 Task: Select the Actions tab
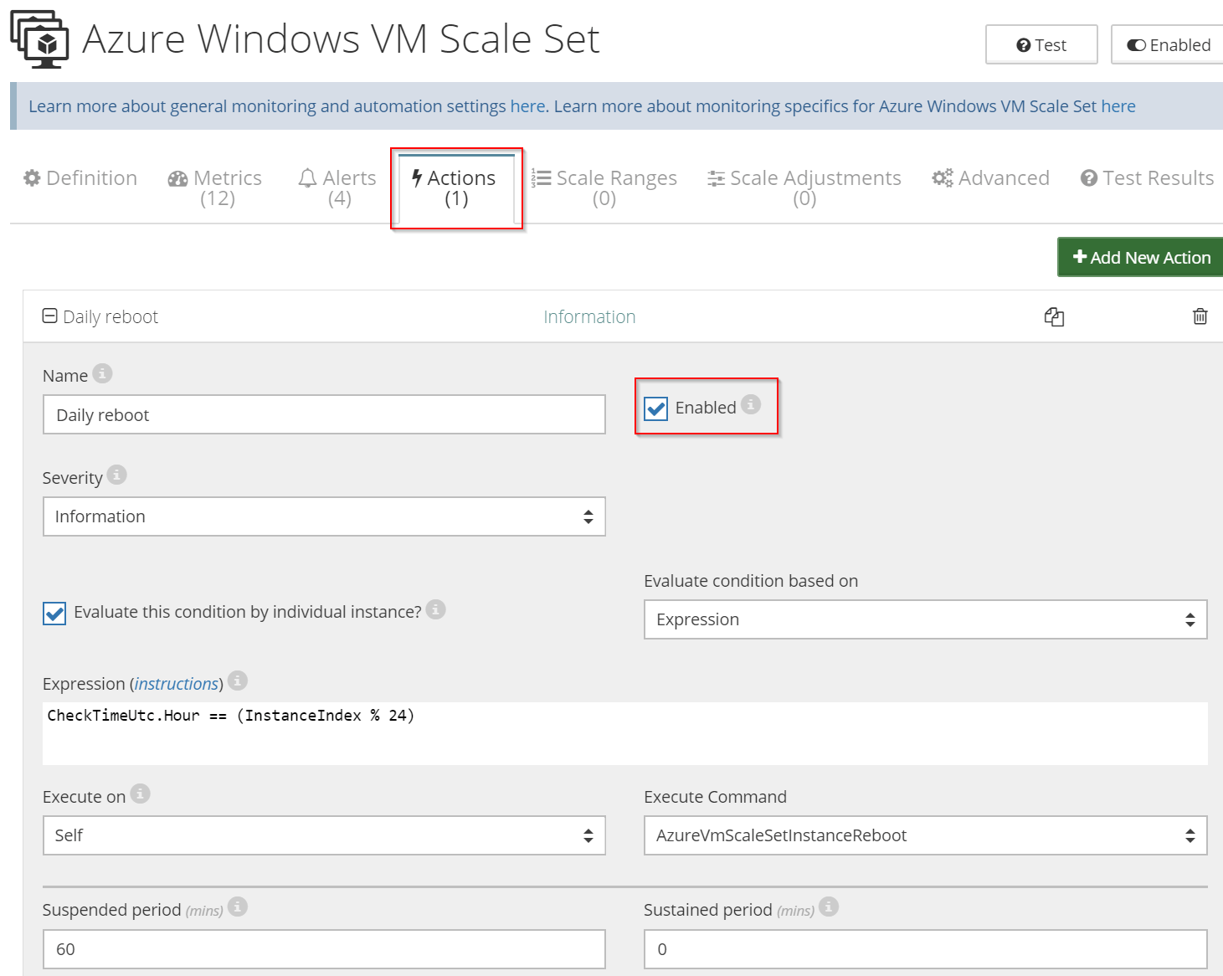coord(456,188)
